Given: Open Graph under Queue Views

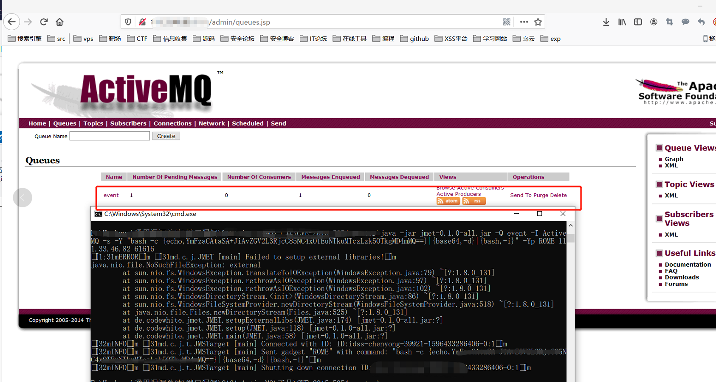Looking at the screenshot, I should [674, 159].
